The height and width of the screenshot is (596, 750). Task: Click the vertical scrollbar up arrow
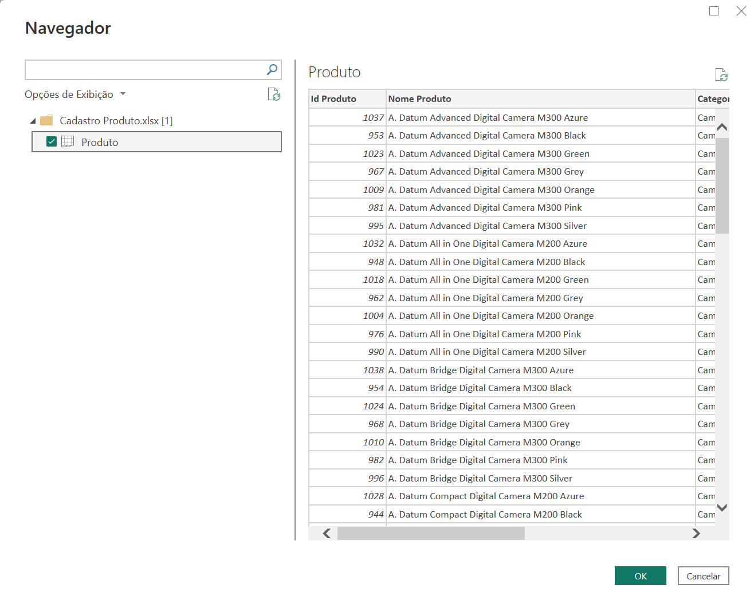point(722,127)
